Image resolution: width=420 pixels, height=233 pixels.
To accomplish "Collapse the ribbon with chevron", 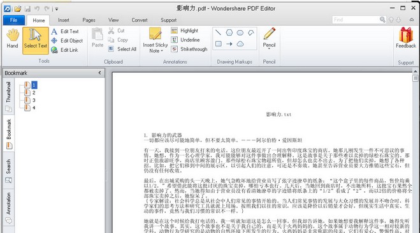I will [x=412, y=20].
